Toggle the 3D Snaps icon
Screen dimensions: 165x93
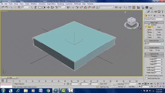pyautogui.click(x=81, y=7)
